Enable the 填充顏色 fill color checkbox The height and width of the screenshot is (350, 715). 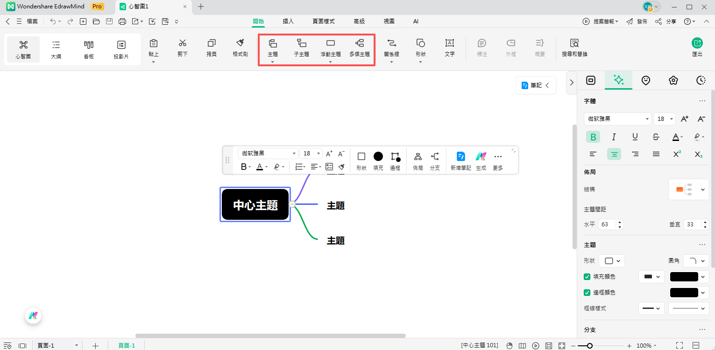[x=587, y=276]
